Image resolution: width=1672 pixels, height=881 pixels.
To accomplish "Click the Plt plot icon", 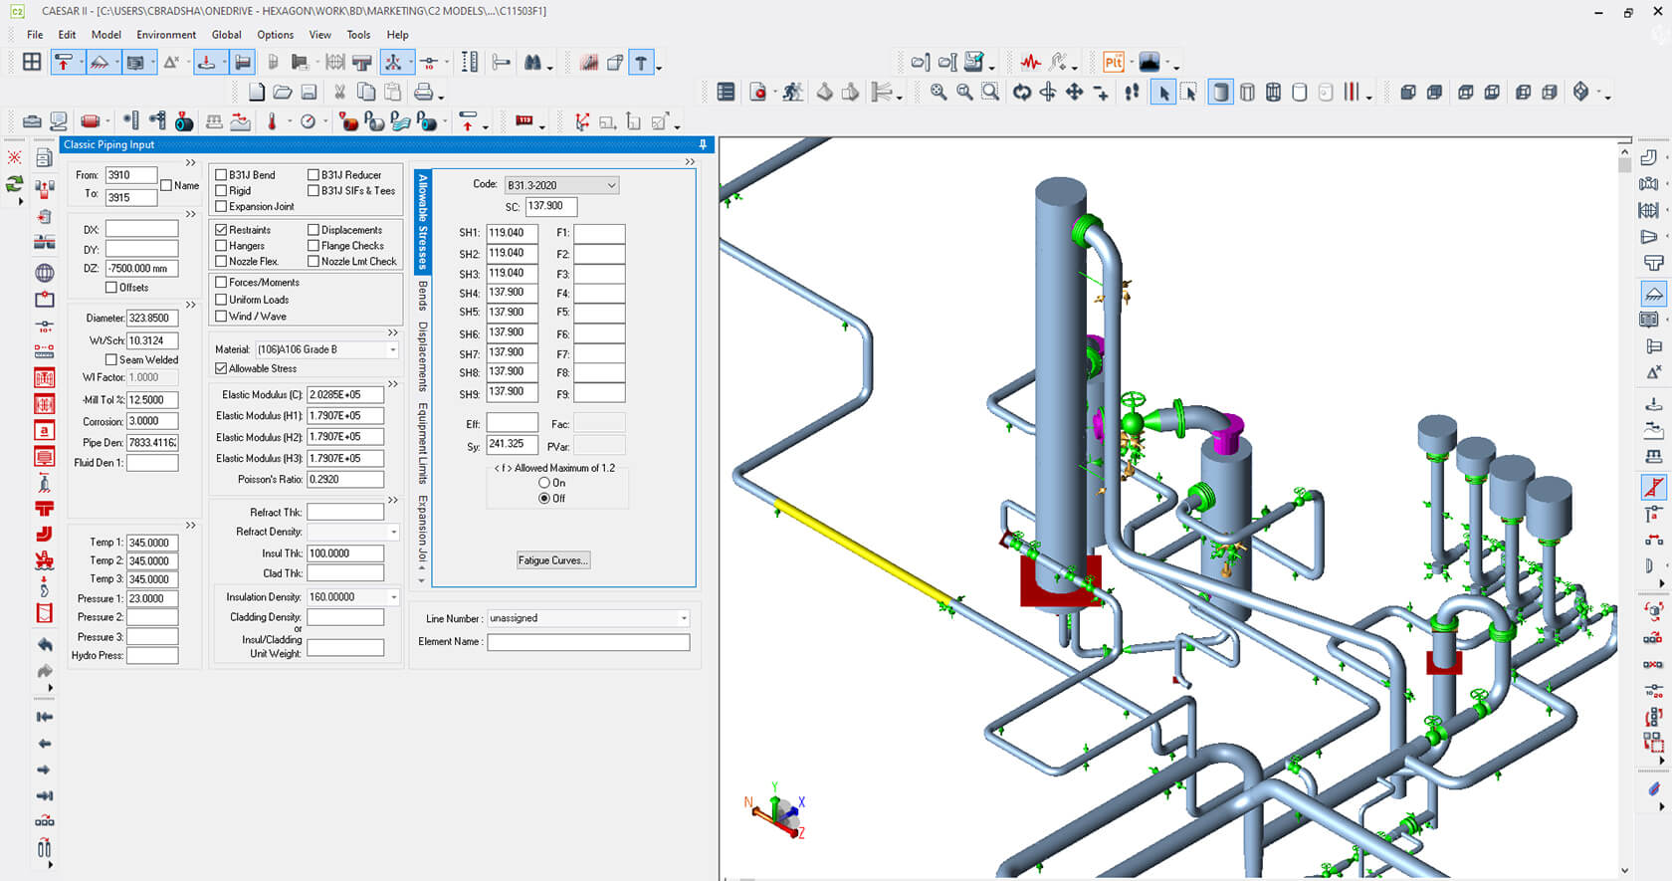I will [x=1113, y=63].
